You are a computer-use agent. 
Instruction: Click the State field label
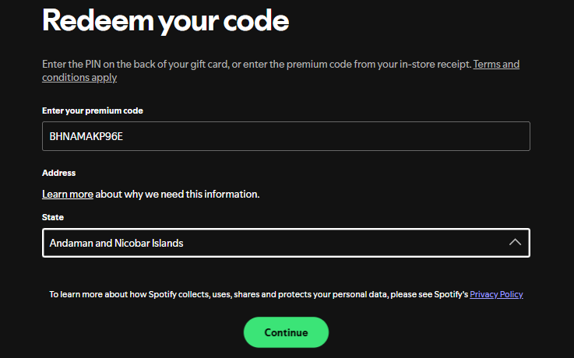53,217
